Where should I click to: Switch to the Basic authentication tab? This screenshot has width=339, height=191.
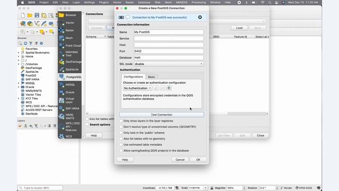click(x=151, y=77)
